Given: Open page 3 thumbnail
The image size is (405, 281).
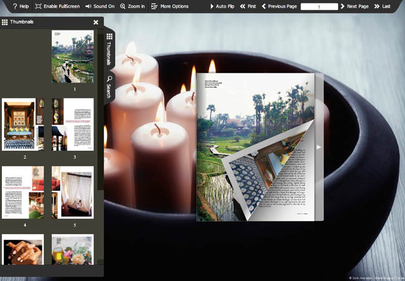Looking at the screenshot, I should pyautogui.click(x=72, y=124).
